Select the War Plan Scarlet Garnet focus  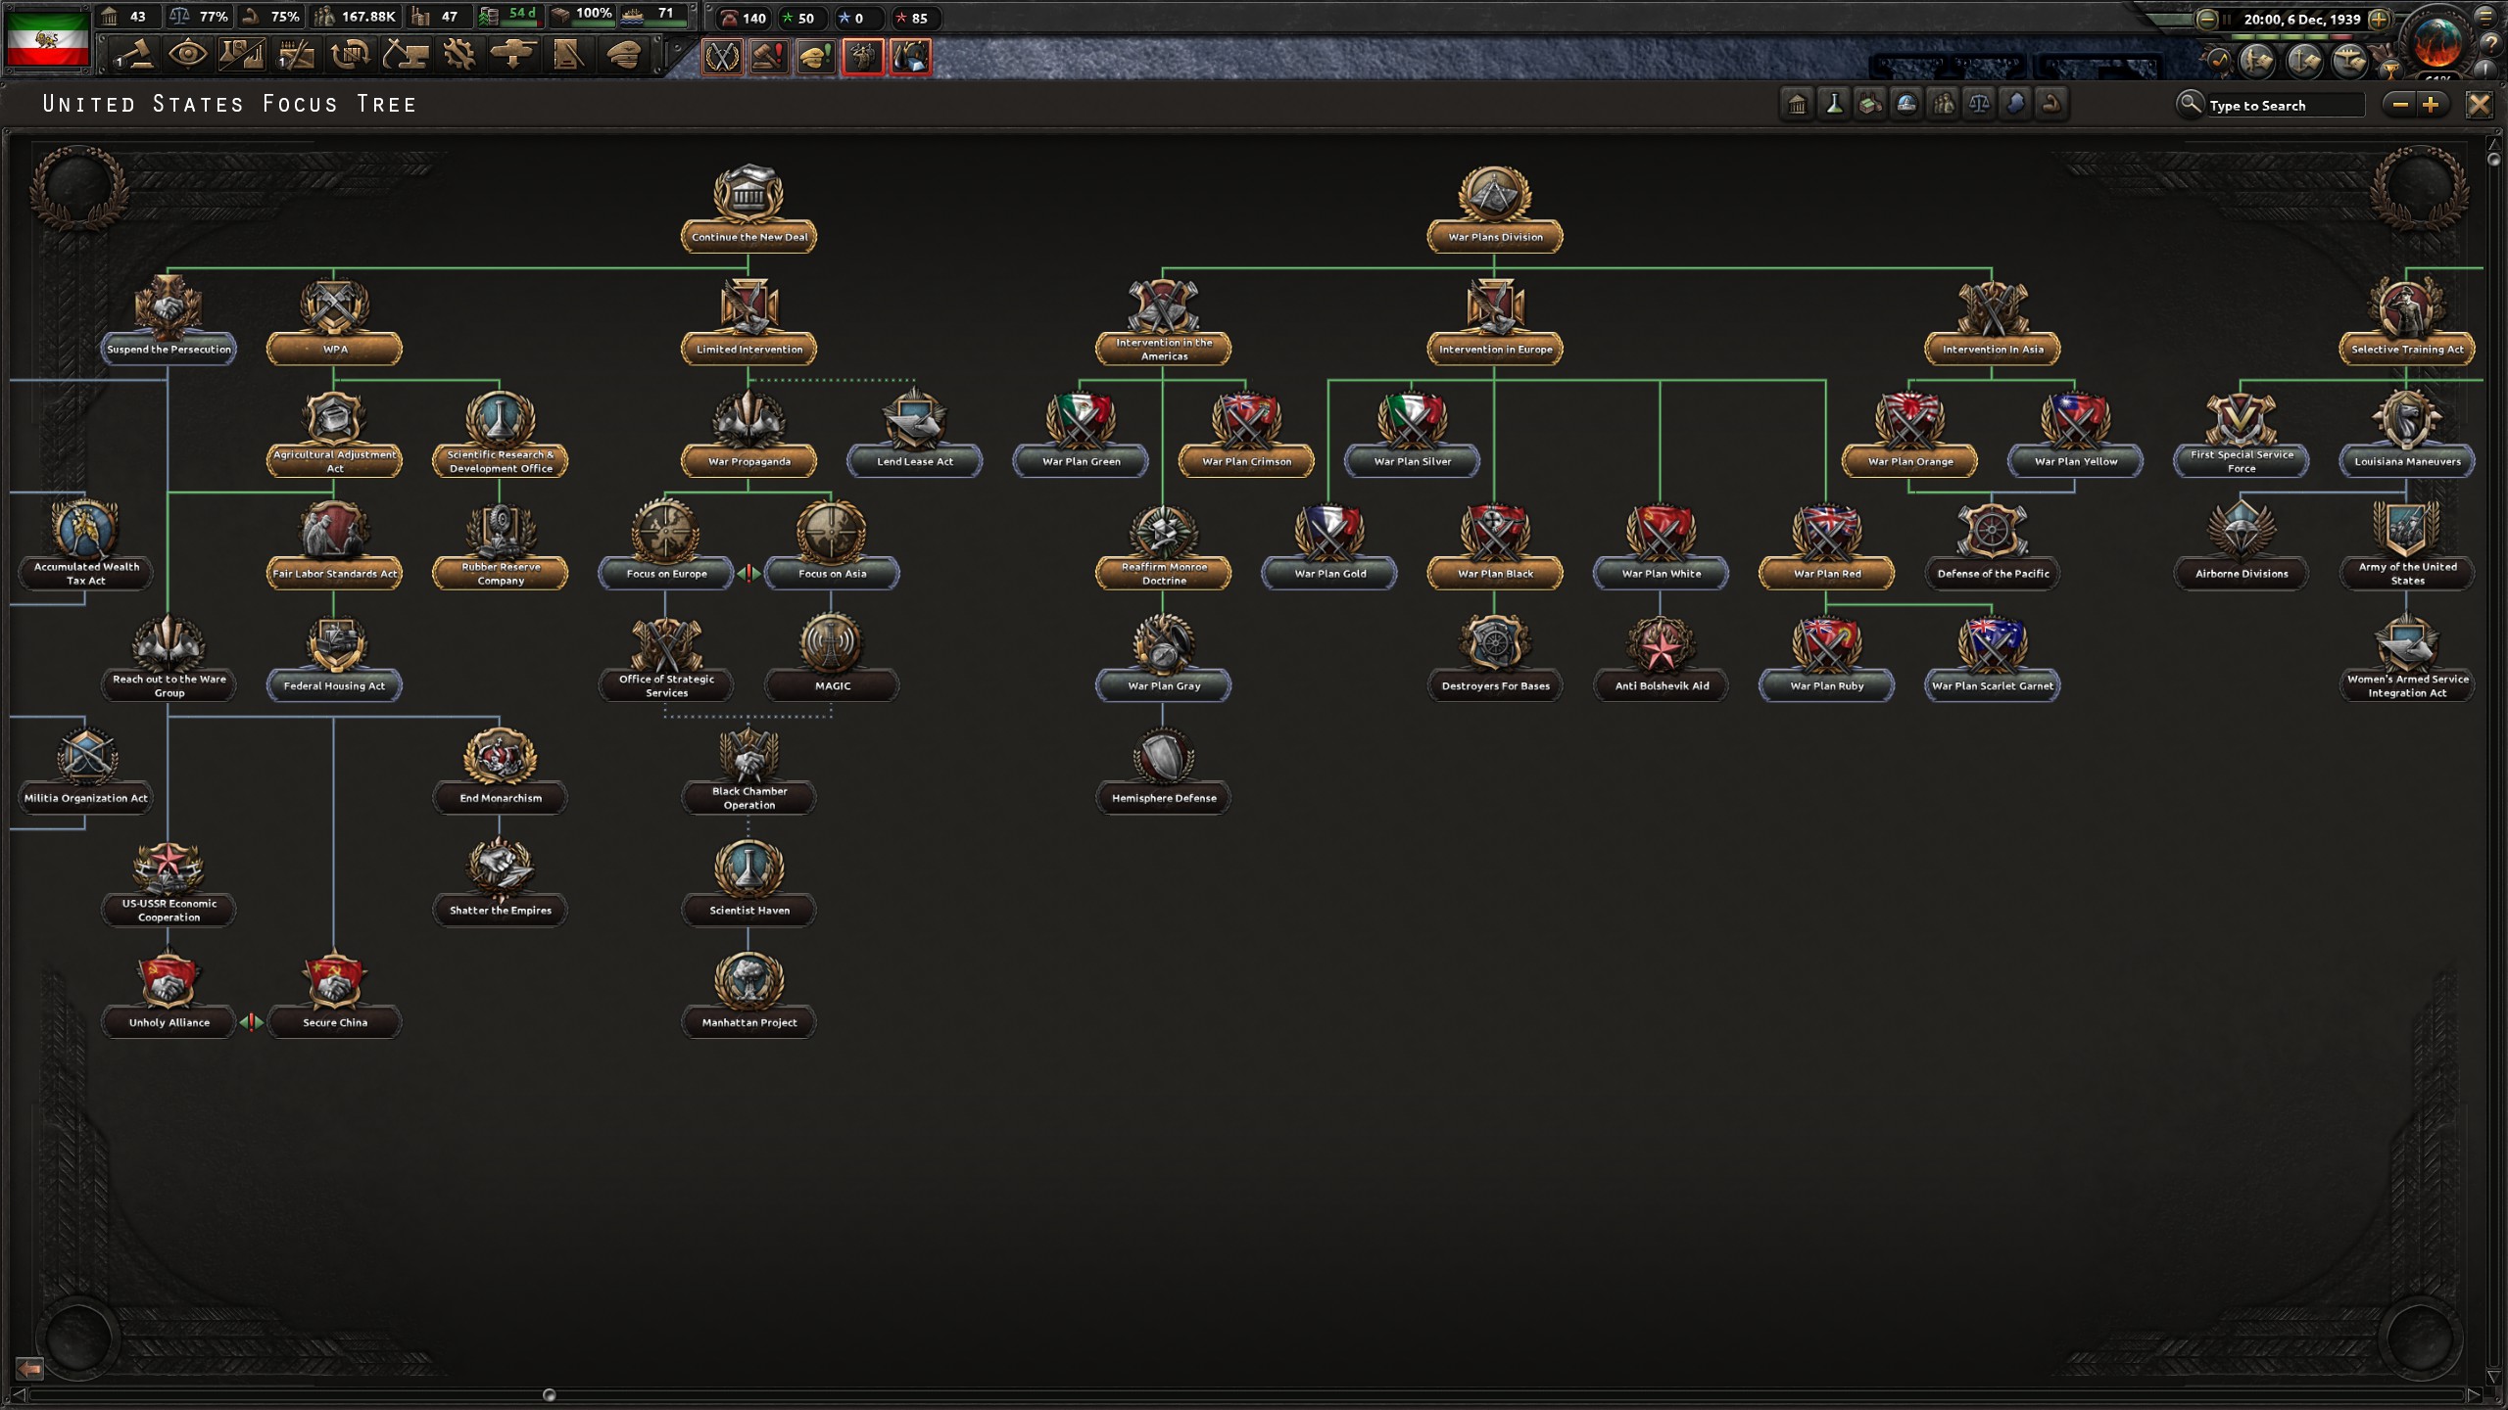(1992, 657)
